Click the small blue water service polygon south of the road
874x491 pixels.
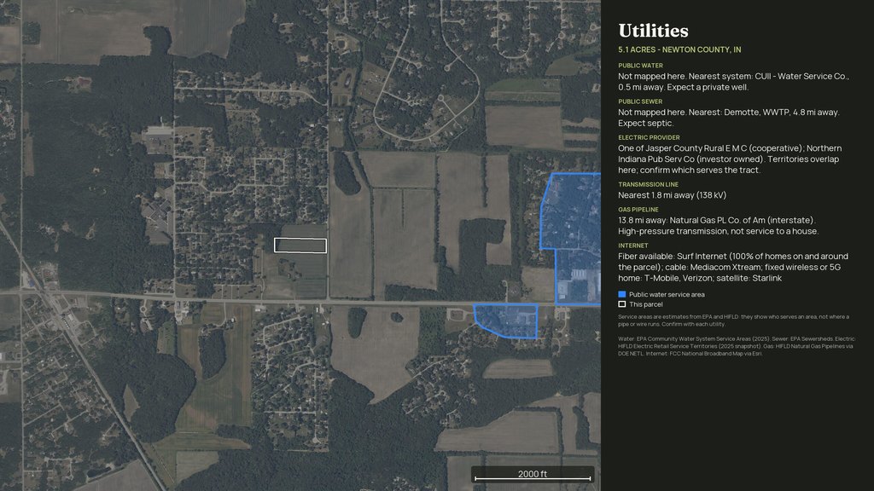coord(506,321)
